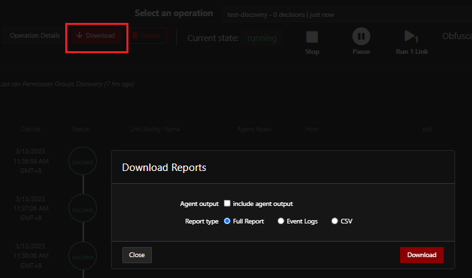Tick the include agent output checkbox

227,203
